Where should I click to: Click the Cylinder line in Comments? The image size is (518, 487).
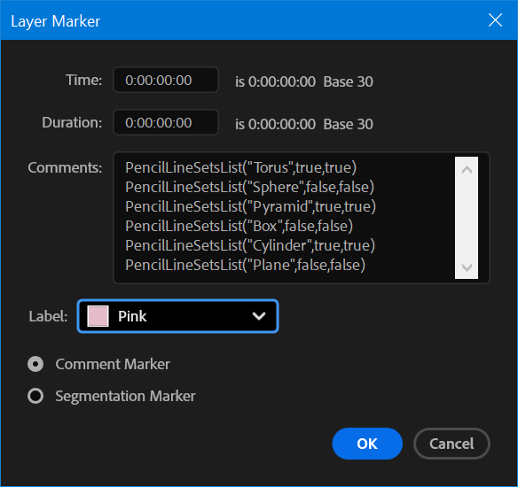click(x=250, y=245)
